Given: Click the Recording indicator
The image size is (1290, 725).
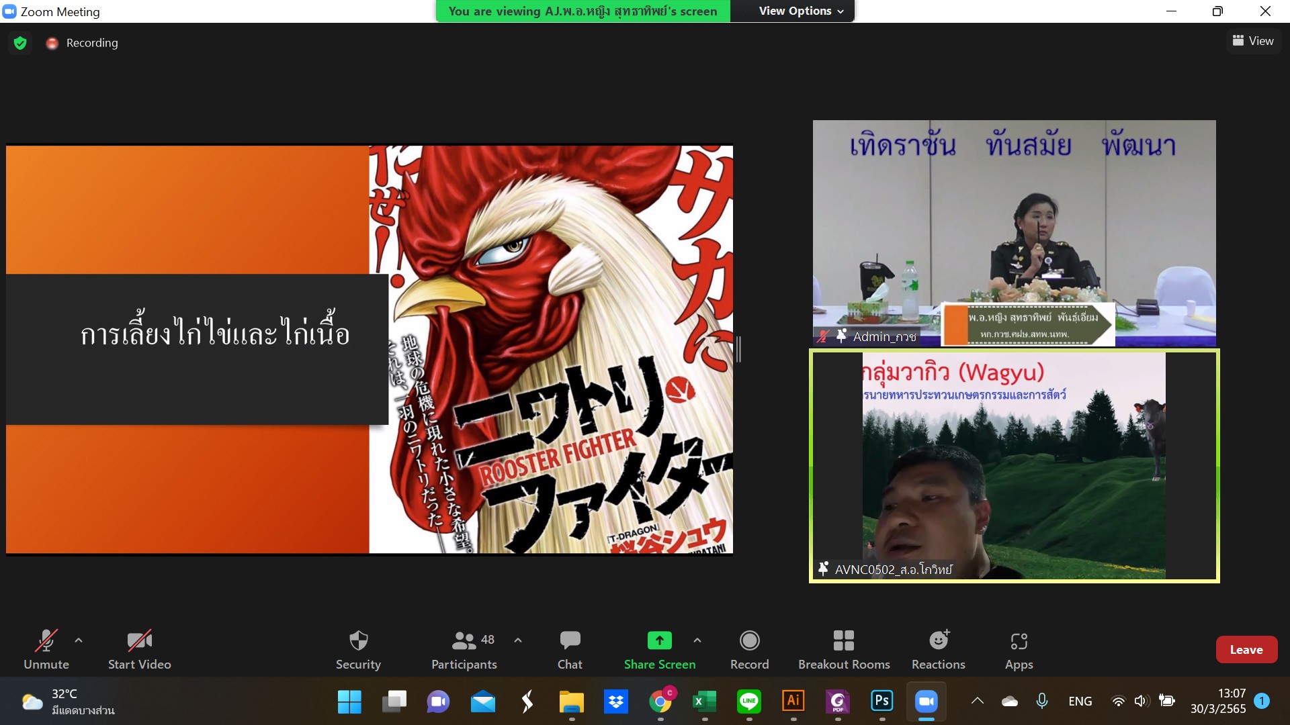Looking at the screenshot, I should pos(82,43).
